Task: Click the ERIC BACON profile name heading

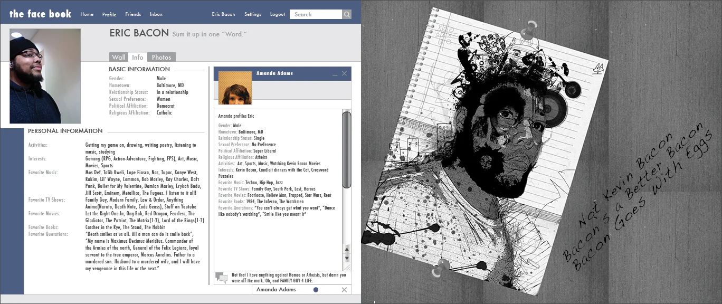Action: [x=139, y=33]
